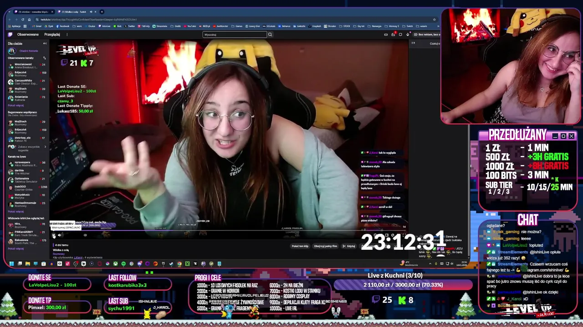
Task: Click the browser home icon
Action: click(29, 20)
